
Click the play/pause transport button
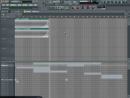(x=54, y=2)
